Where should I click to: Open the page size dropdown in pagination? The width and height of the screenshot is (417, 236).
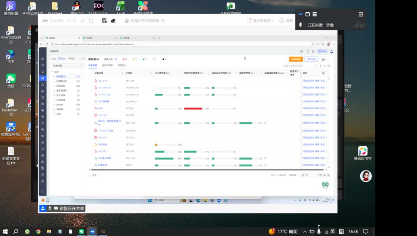coord(292,175)
